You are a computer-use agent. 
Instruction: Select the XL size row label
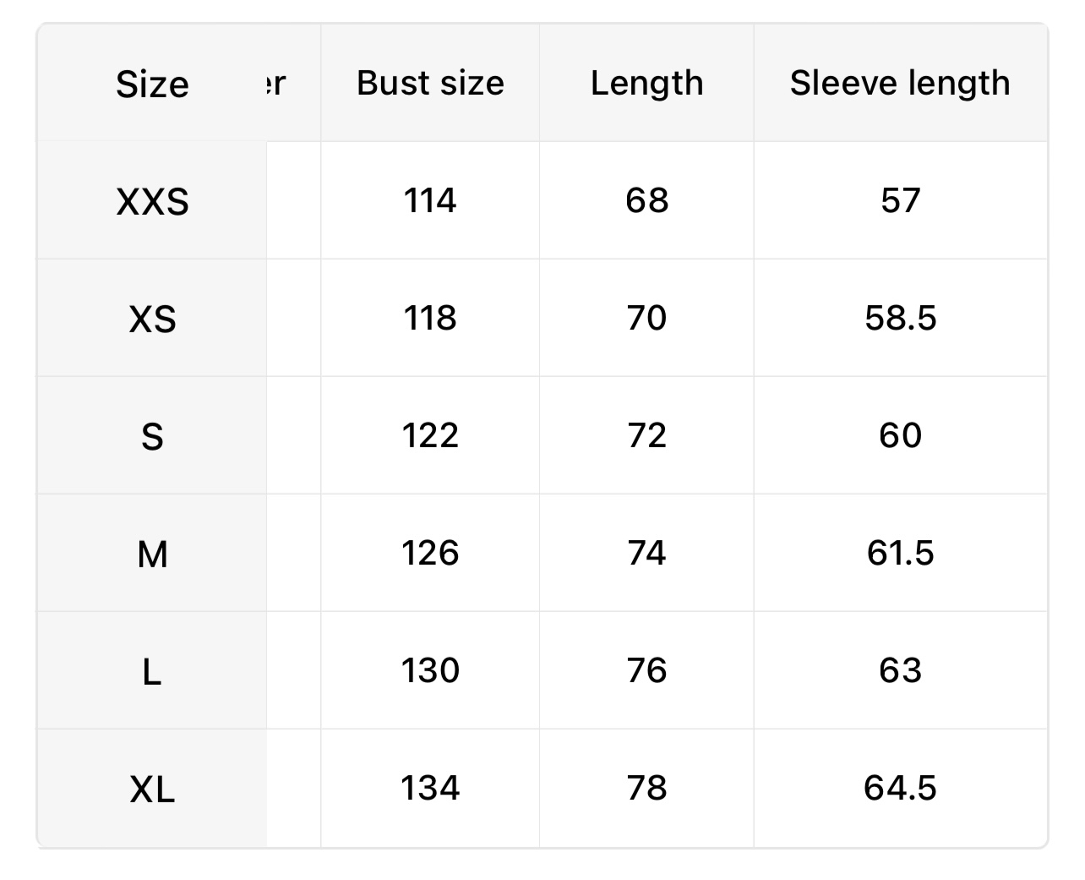[x=152, y=789]
